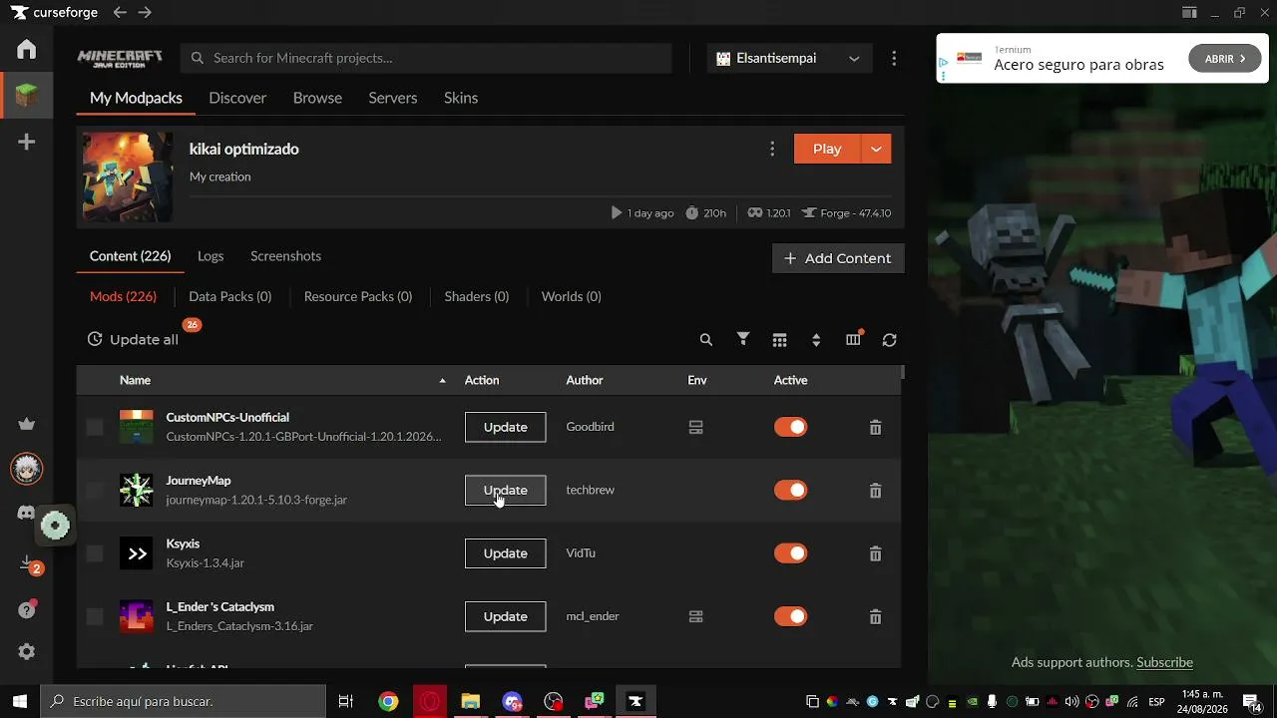Disable the Ksyxis active toggle

point(791,553)
